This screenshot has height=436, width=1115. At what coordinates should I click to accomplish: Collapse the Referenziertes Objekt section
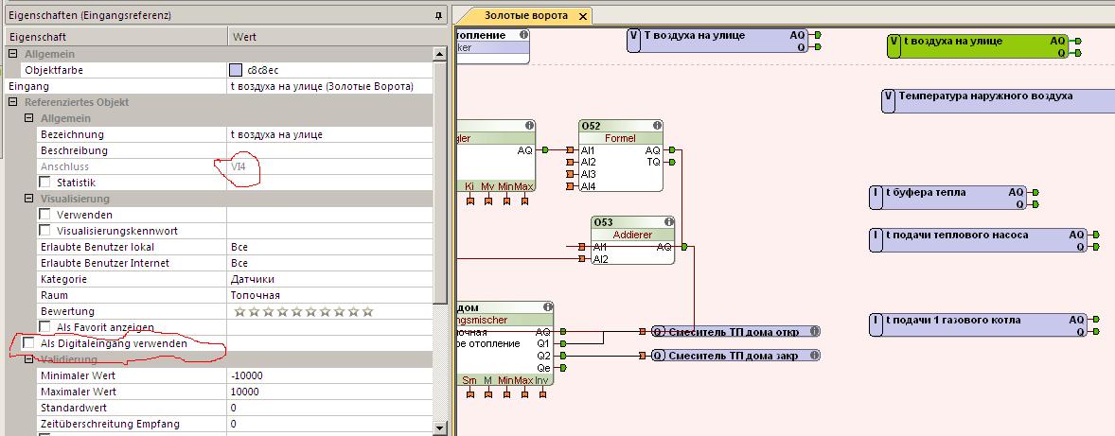point(13,102)
